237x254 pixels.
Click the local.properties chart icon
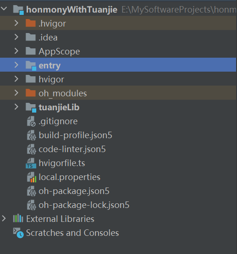click(32, 177)
